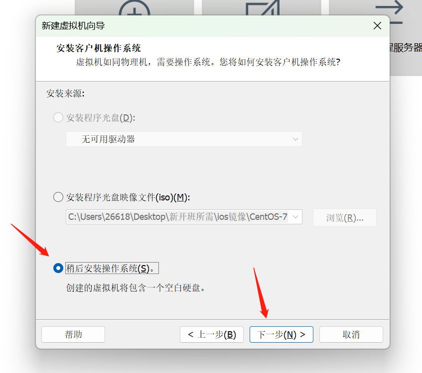
Task: Click the connect to remote server arrows icon
Action: pyautogui.click(x=391, y=11)
